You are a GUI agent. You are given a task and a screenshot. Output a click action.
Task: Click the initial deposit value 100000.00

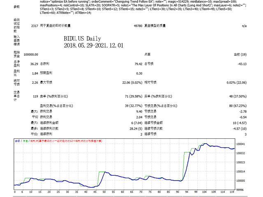point(31,55)
